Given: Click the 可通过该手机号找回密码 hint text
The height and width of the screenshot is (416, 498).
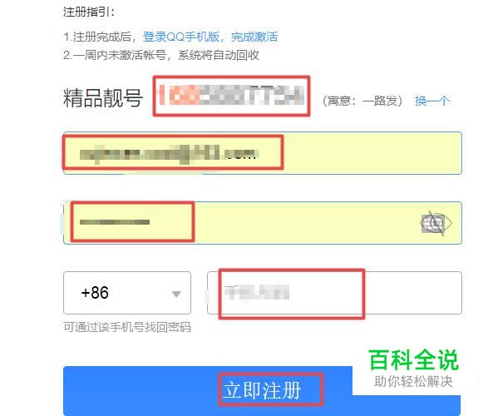Looking at the screenshot, I should 127,327.
